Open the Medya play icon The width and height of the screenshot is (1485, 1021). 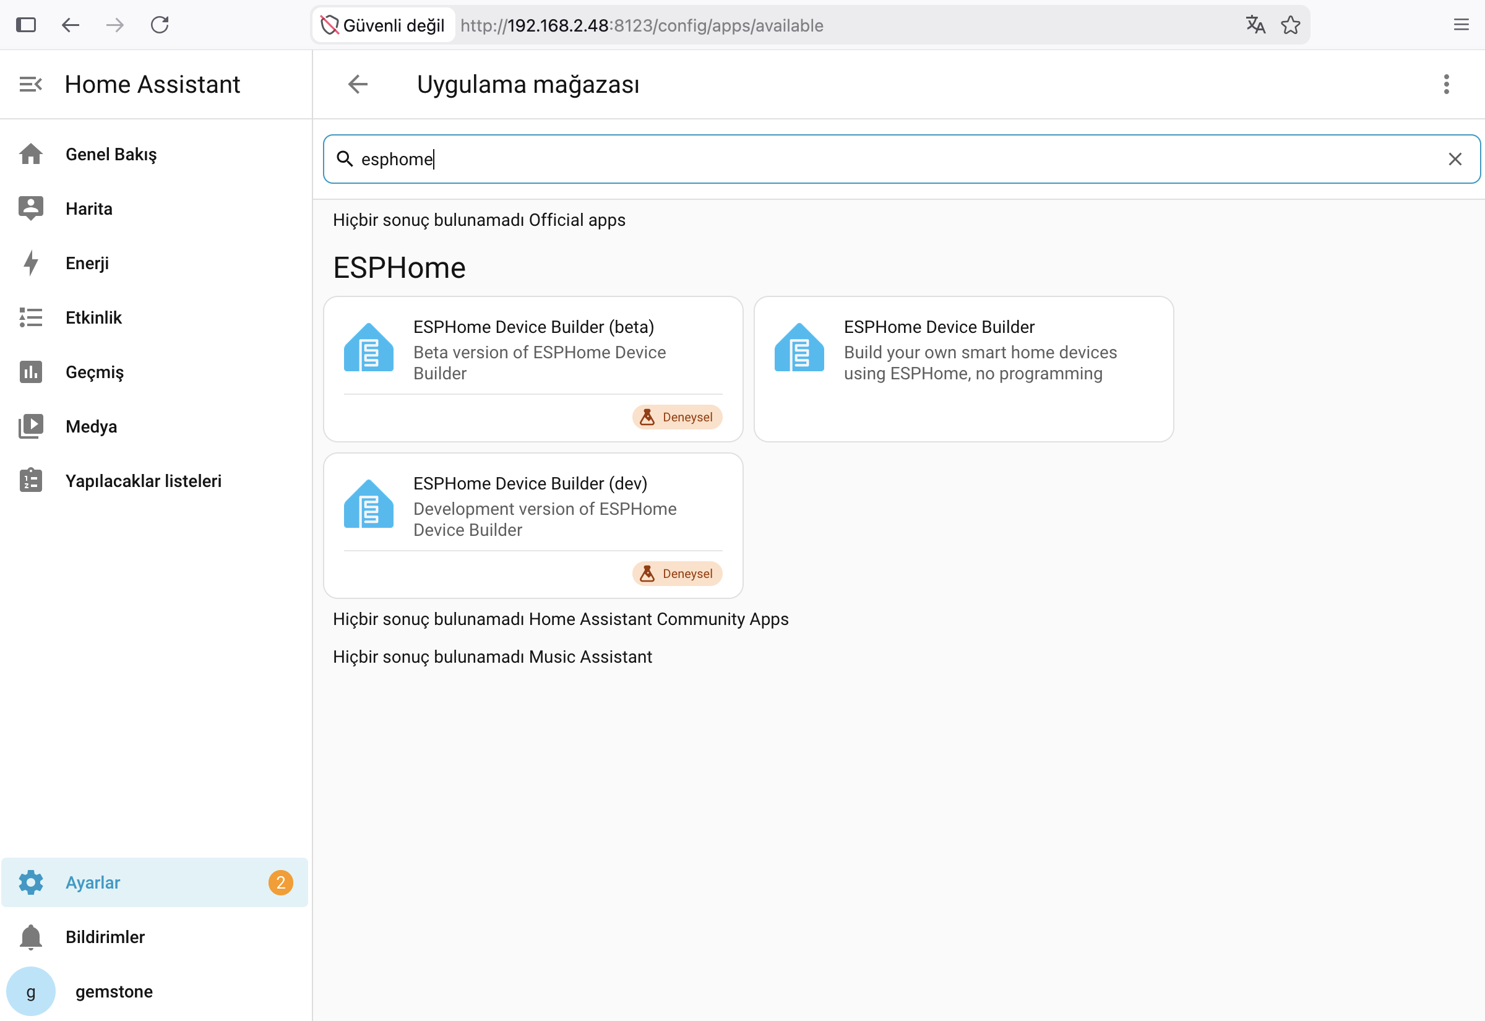[x=31, y=426]
